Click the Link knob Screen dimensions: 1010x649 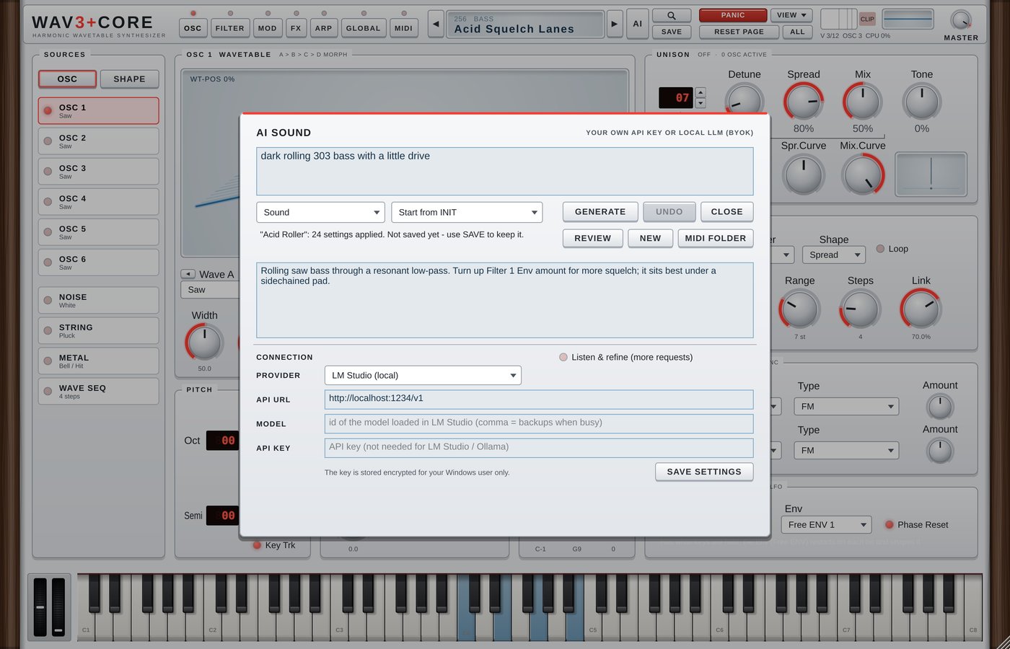pos(921,309)
